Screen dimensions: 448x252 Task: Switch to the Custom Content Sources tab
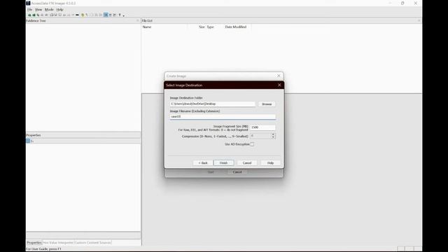coord(92,243)
